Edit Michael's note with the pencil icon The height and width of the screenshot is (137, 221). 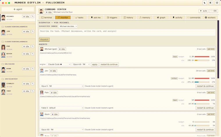33,17
